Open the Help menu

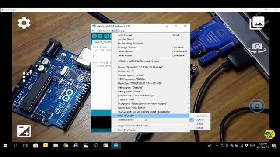click(122, 31)
